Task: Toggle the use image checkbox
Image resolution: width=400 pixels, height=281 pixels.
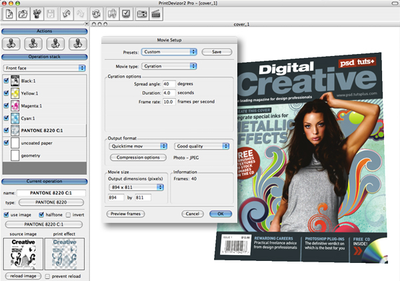Action: (7, 215)
